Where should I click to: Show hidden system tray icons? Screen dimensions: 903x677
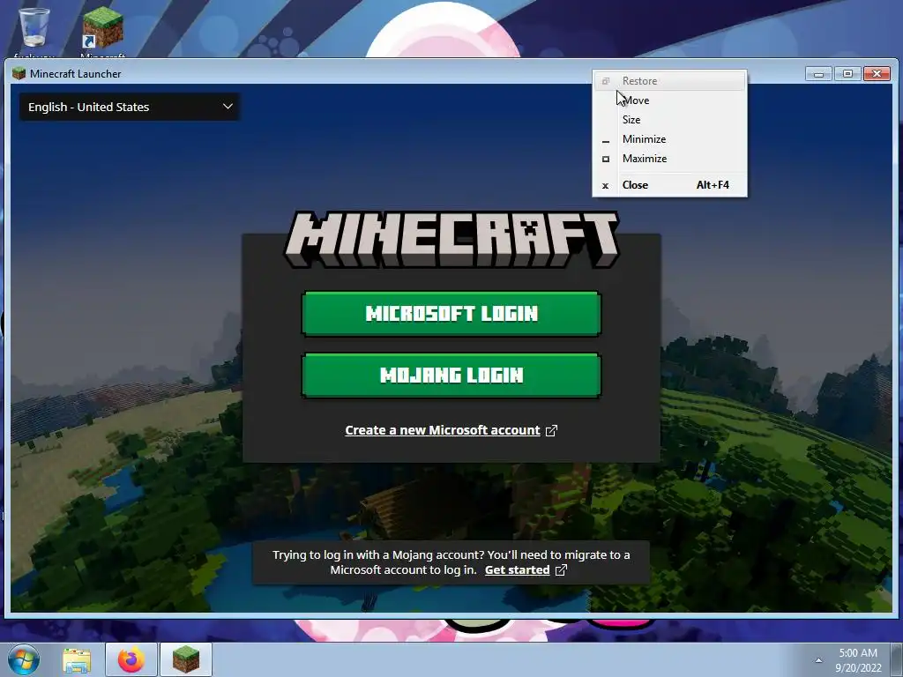click(818, 660)
